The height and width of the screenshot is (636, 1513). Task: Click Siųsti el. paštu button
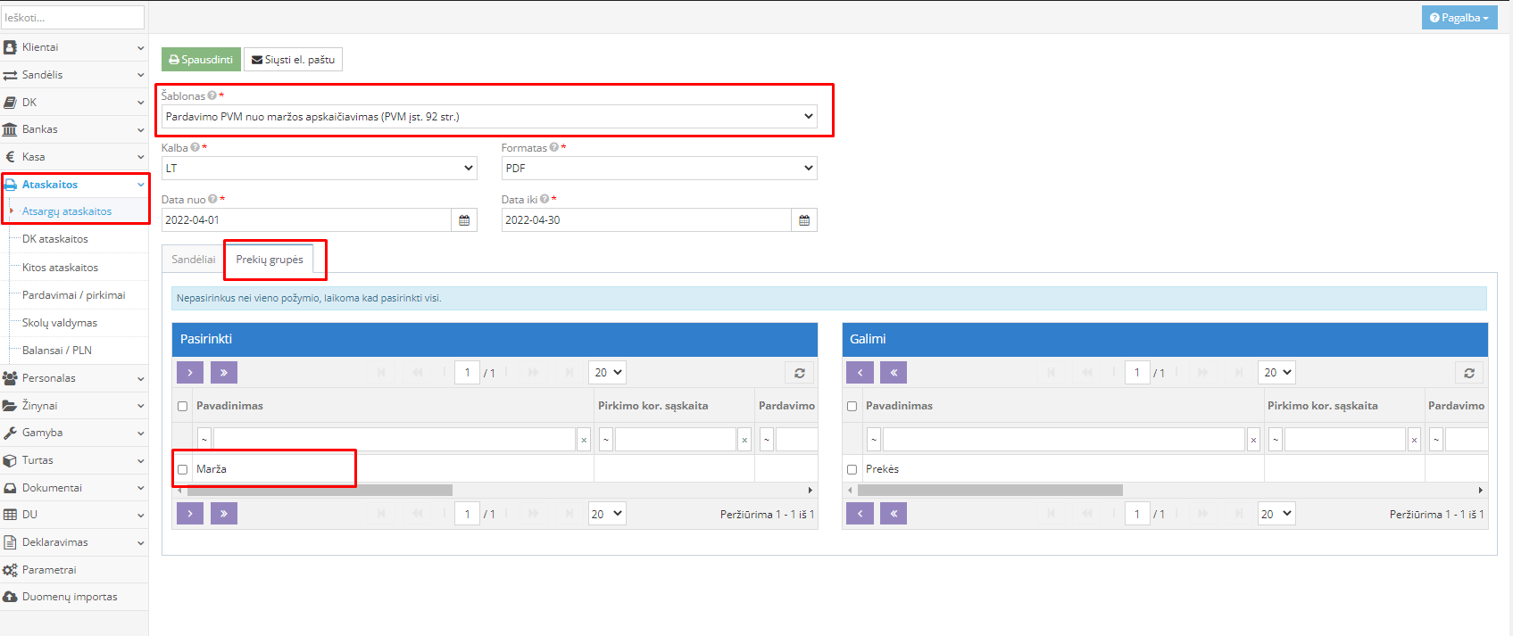pyautogui.click(x=293, y=60)
